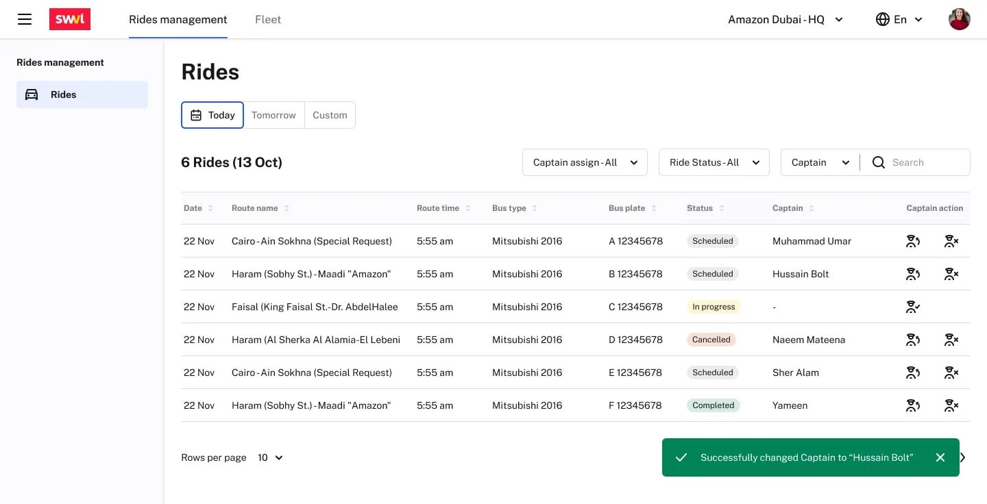Image resolution: width=987 pixels, height=504 pixels.
Task: Assign captain to In progress Faisal ride
Action: click(x=912, y=307)
